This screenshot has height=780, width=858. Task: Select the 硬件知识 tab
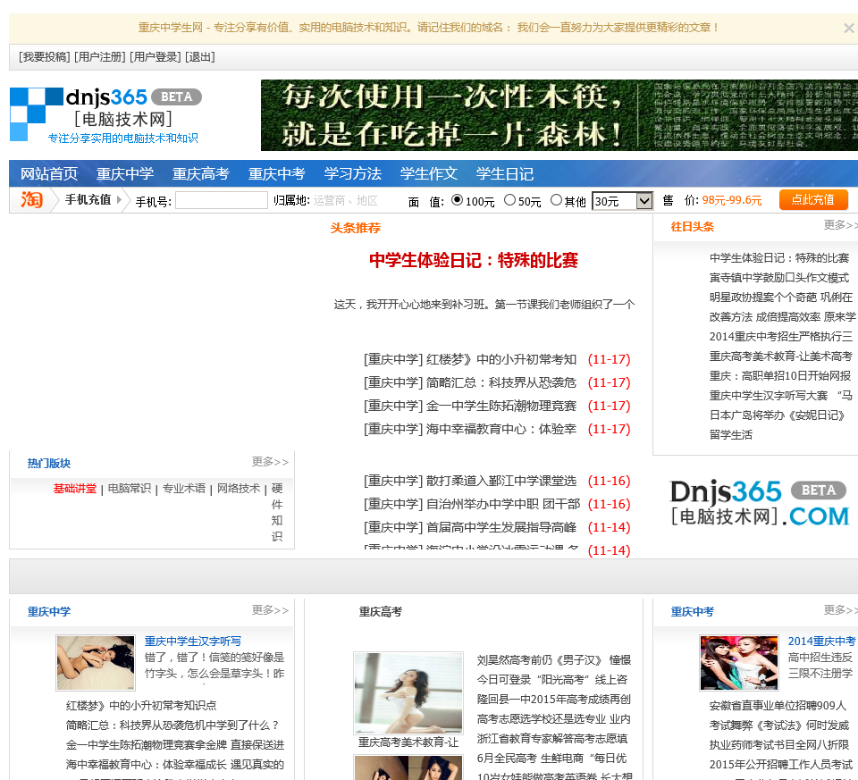pyautogui.click(x=277, y=512)
